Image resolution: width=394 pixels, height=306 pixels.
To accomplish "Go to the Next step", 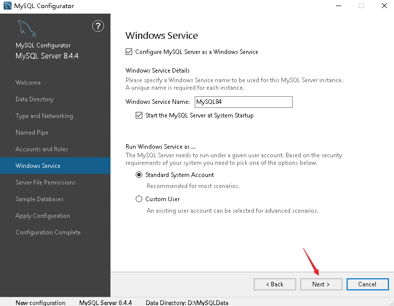I will click(321, 284).
